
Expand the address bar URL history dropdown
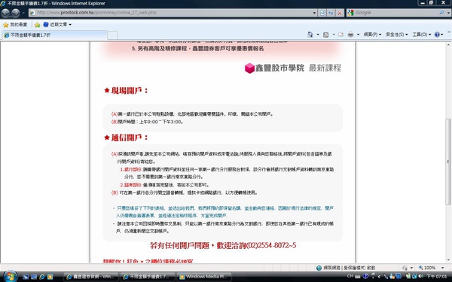pos(314,13)
